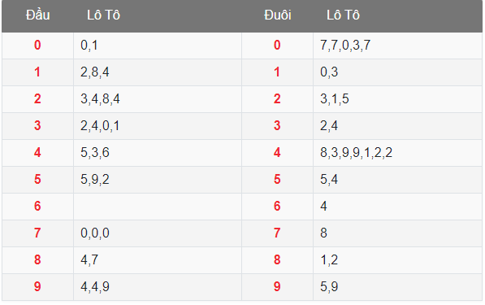
Task: Click the empty Lô Tô cell for Đầu 6
Action: point(158,207)
